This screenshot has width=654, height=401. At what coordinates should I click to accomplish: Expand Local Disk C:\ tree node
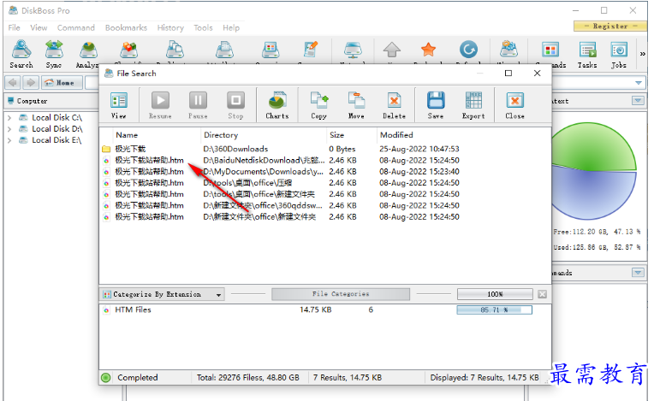9,118
